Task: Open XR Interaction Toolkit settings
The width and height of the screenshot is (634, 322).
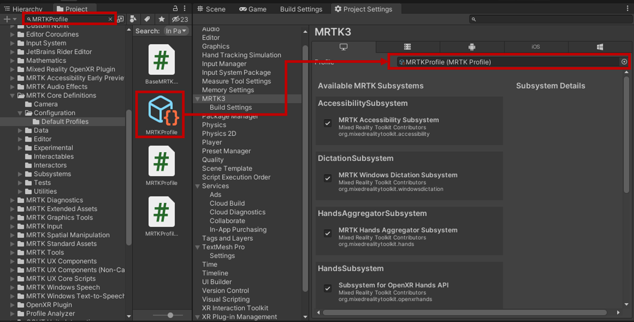Action: [235, 308]
